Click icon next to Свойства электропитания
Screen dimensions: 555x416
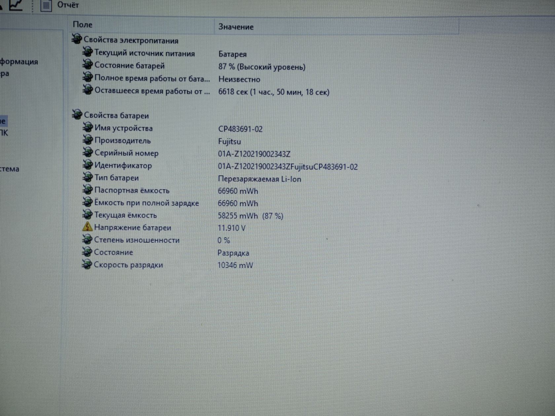point(77,39)
